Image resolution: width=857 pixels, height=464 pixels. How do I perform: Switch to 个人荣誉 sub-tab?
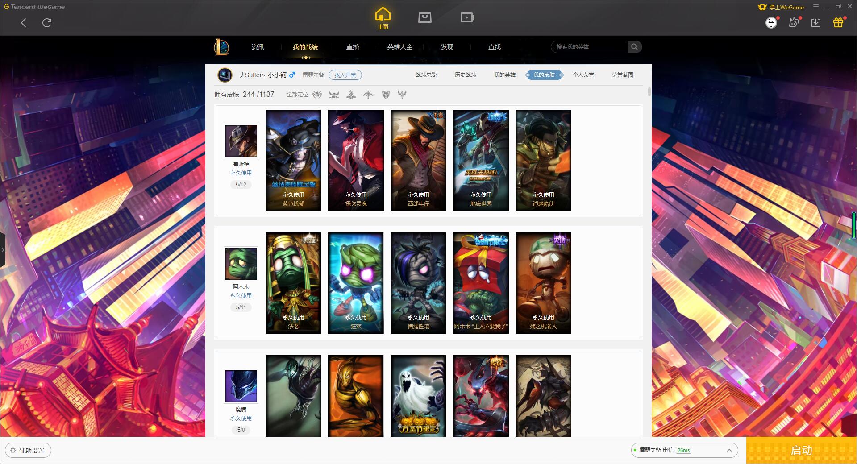pyautogui.click(x=583, y=75)
